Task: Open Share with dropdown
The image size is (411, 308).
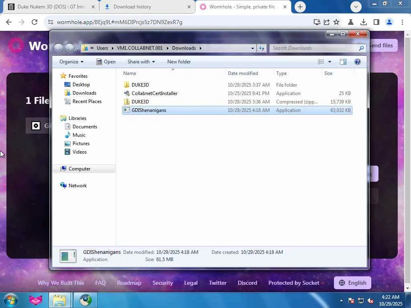Action: tap(141, 62)
